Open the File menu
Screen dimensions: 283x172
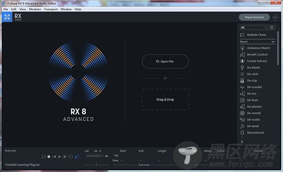(6, 9)
